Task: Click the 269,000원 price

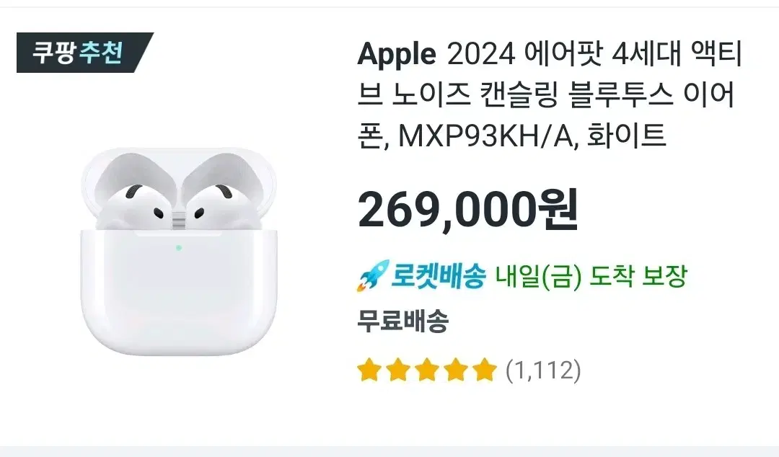Action: coord(468,209)
